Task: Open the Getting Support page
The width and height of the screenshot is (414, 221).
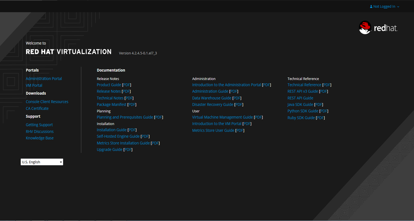Action: (x=39, y=125)
